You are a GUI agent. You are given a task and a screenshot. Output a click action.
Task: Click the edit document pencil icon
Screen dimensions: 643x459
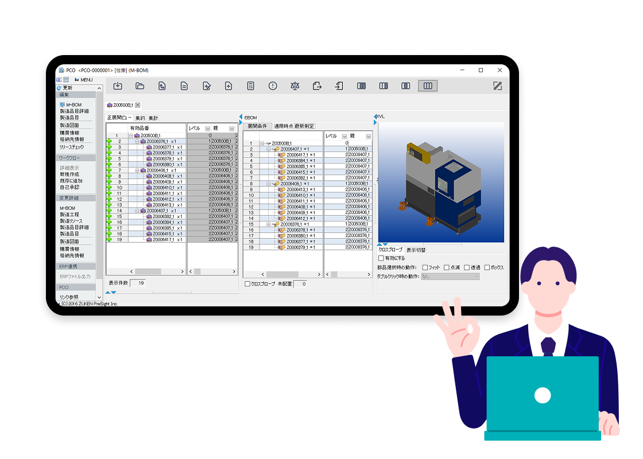[206, 86]
